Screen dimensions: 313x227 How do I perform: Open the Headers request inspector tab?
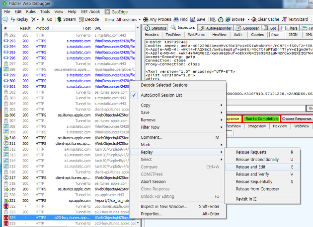152,35
